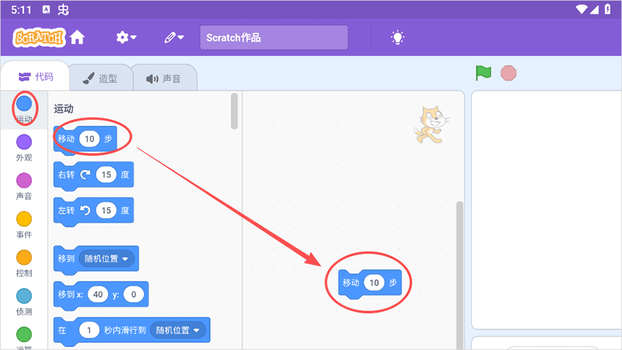This screenshot has height=350, width=622.
Task: Select the 侦测 block category circle
Action: click(24, 296)
